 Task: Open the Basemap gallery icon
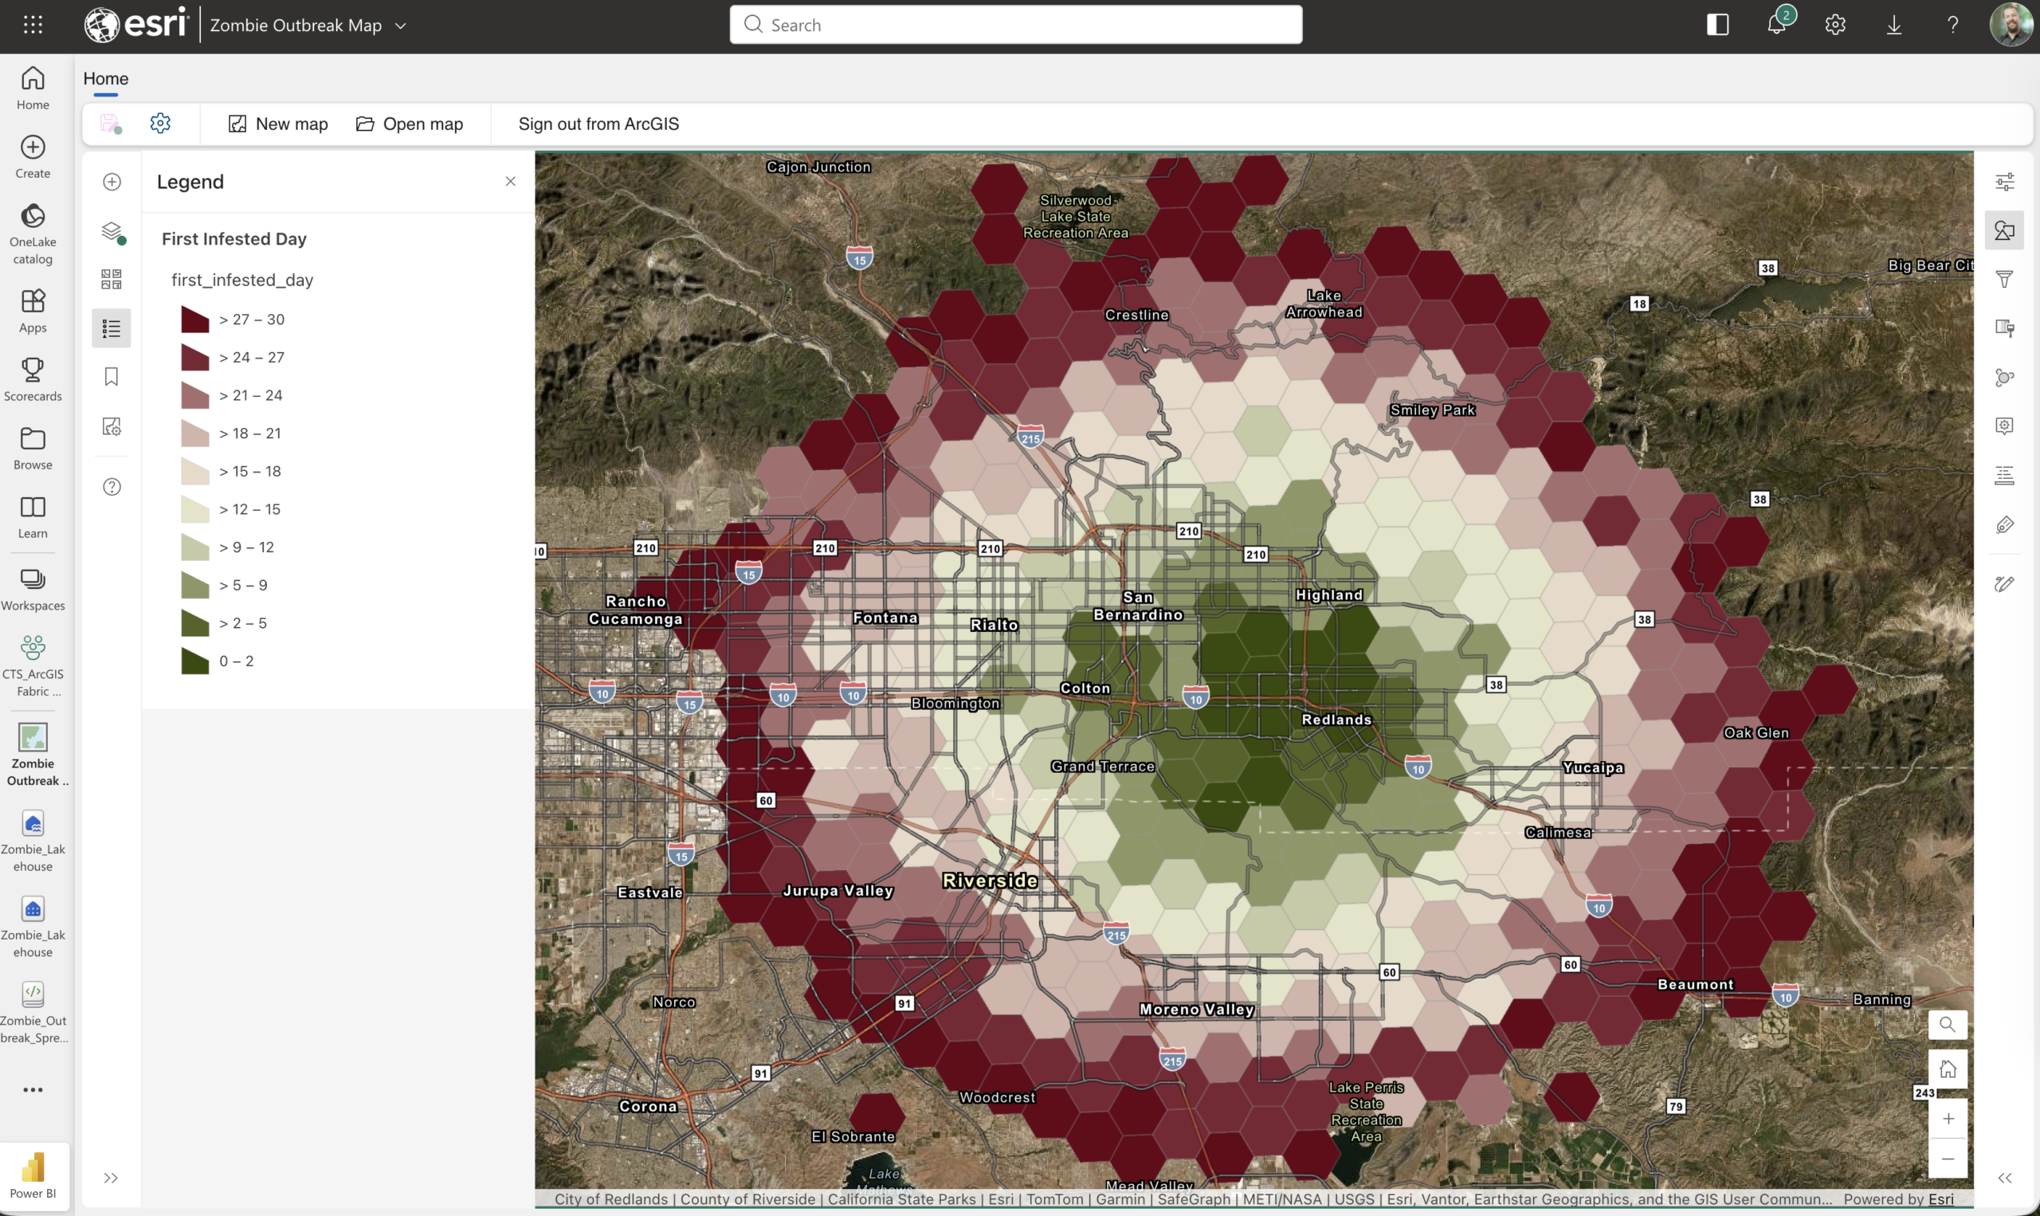(112, 280)
